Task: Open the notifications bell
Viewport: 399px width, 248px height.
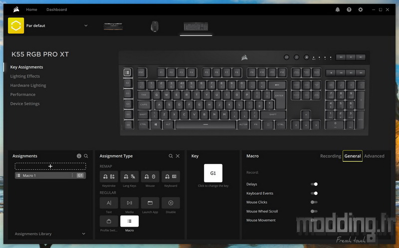Action: pyautogui.click(x=338, y=9)
